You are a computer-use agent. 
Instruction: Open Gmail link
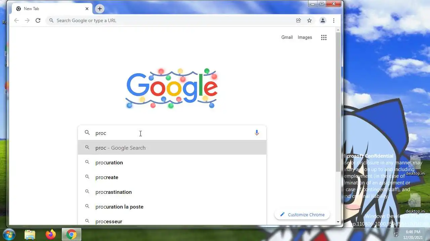(x=287, y=37)
